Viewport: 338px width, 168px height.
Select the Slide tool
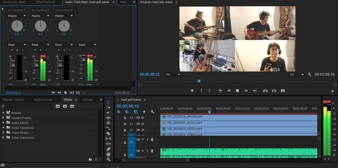pyautogui.click(x=108, y=144)
